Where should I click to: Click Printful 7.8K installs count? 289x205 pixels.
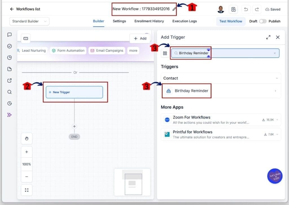269,134
